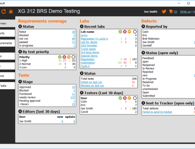Open Functional tests count 11

pyautogui.click(x=74, y=94)
